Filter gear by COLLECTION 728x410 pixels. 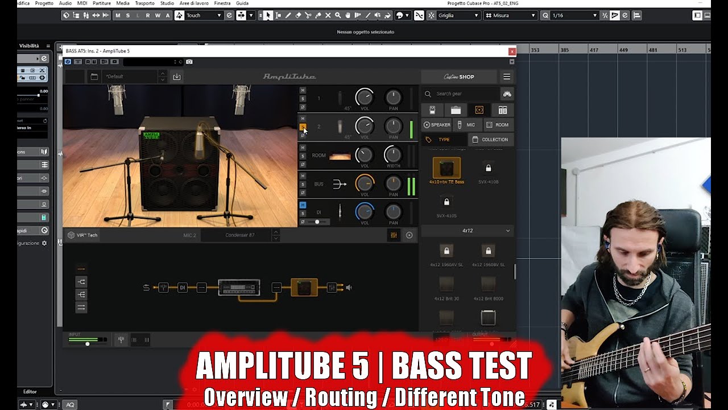[x=491, y=140]
